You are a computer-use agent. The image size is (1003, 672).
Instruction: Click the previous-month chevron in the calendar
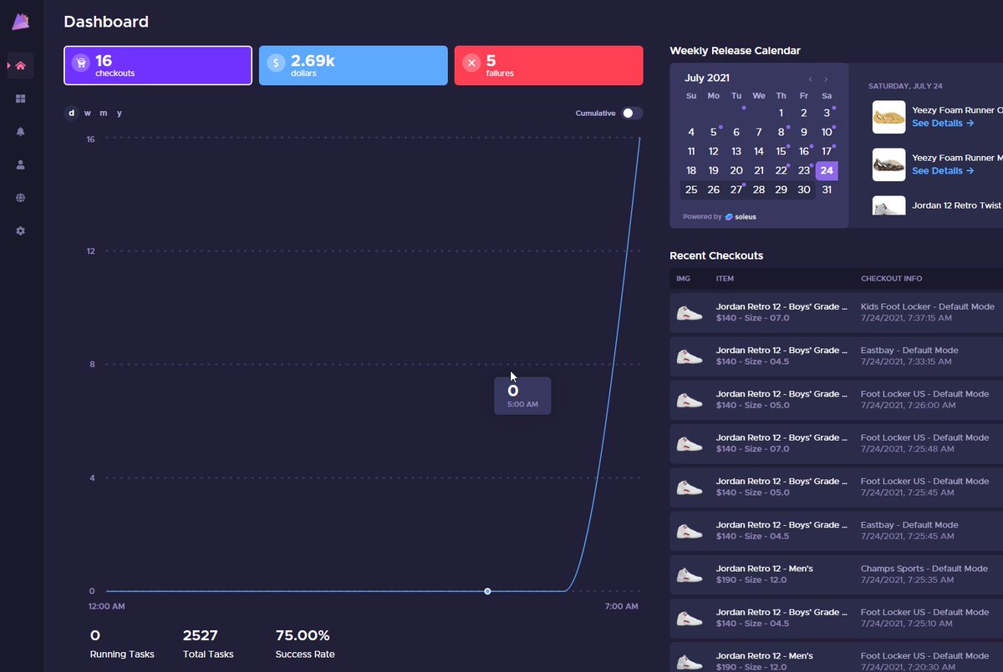coord(809,78)
